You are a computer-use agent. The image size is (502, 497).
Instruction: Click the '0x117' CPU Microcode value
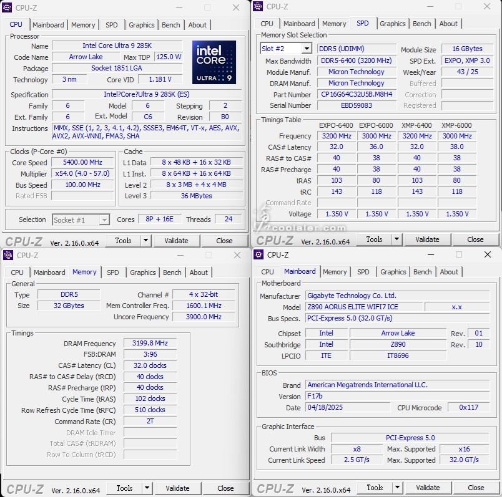469,407
